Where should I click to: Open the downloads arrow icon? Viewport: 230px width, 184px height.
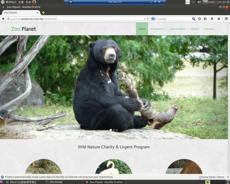tap(212, 19)
